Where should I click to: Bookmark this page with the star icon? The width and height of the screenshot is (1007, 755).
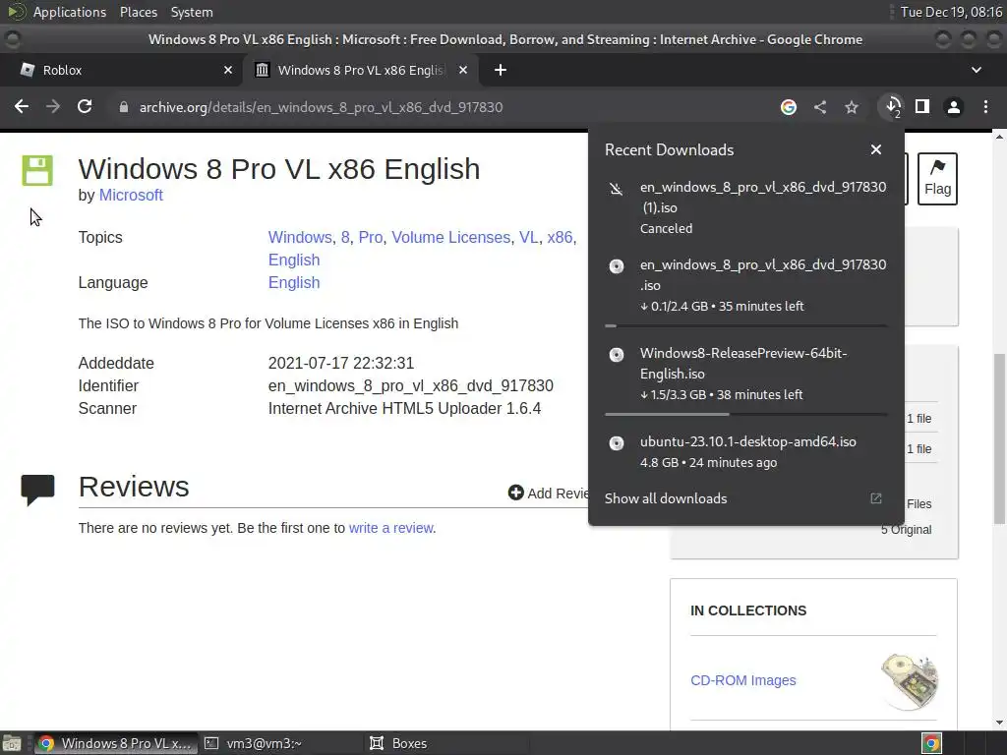click(x=852, y=107)
